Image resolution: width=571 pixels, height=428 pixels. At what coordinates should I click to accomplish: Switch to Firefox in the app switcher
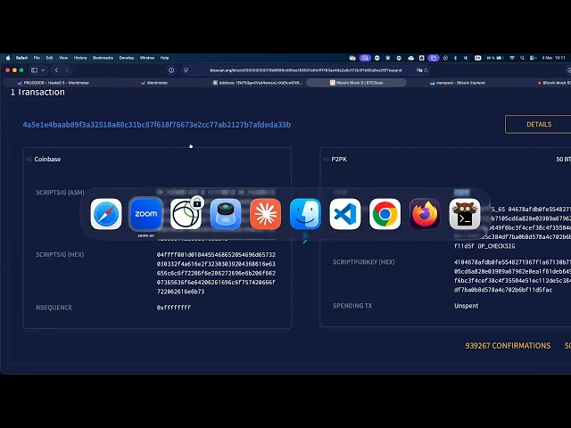(x=425, y=214)
